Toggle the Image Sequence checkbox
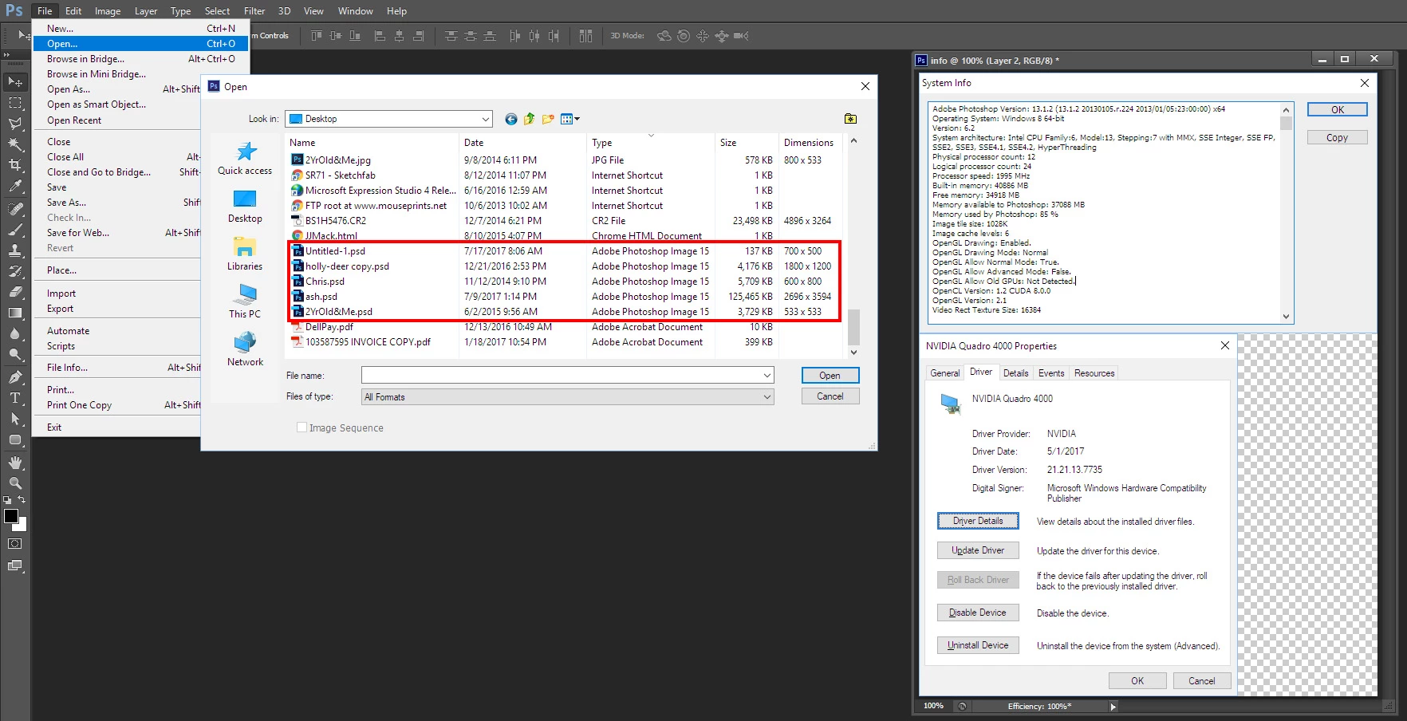 point(301,427)
